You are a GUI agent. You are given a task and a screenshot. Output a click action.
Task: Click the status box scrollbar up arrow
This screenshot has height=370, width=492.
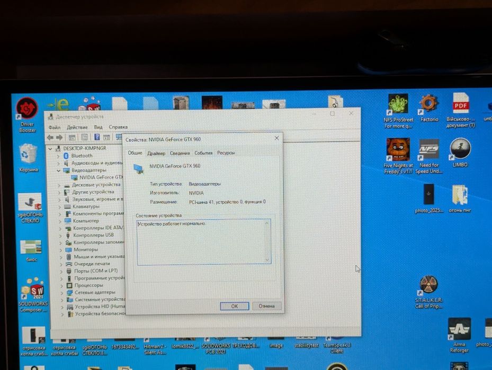[267, 223]
